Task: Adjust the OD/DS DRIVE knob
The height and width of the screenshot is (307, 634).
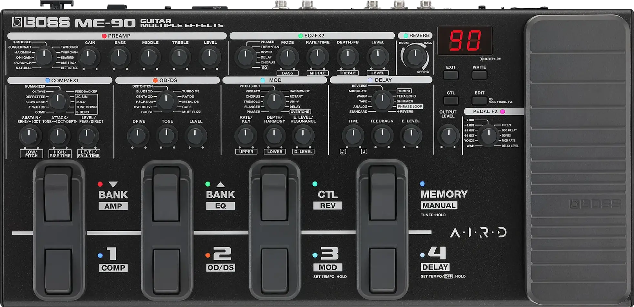Action: click(x=138, y=136)
